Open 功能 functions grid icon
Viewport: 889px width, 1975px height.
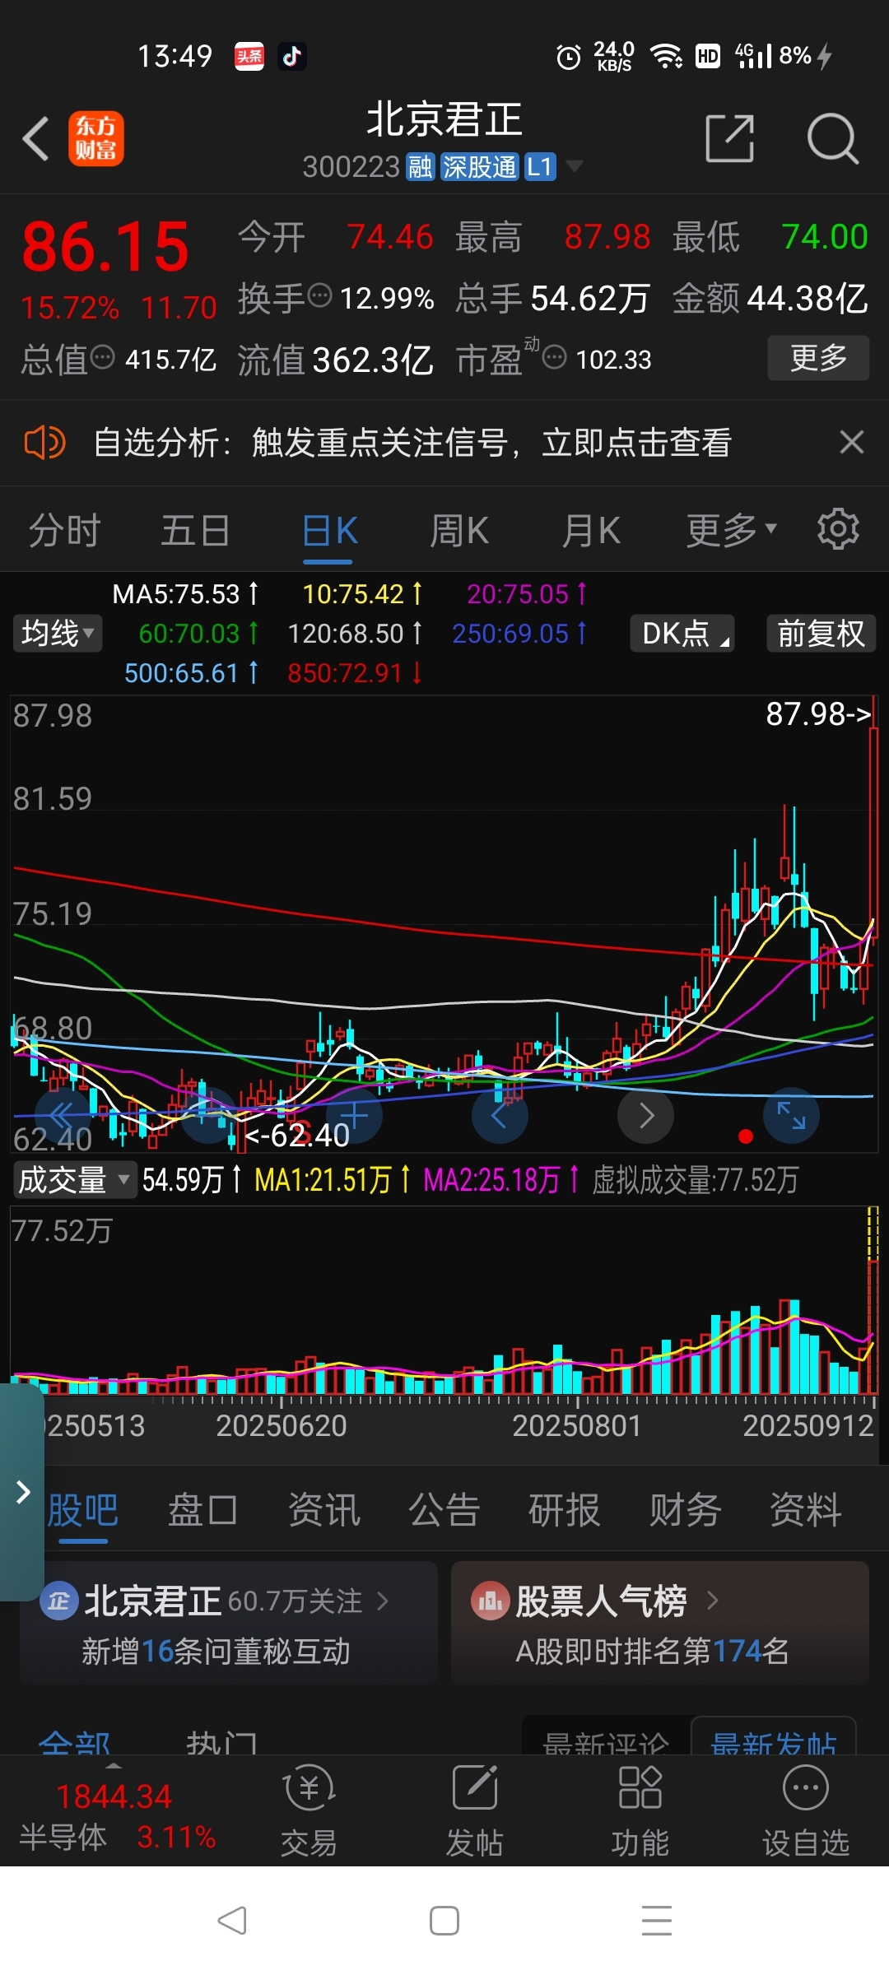click(640, 1810)
